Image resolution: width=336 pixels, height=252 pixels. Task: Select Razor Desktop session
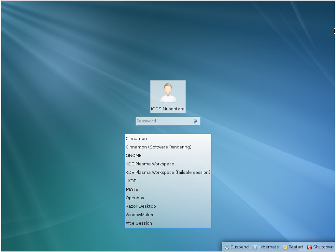coord(168,206)
